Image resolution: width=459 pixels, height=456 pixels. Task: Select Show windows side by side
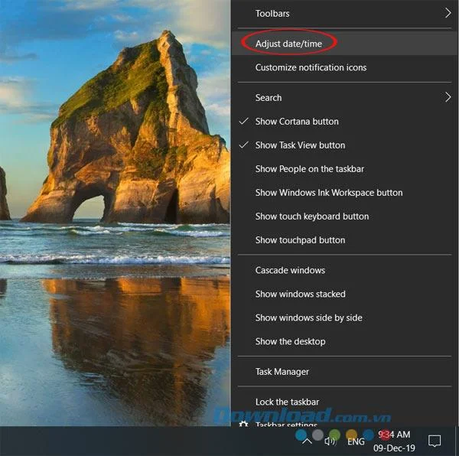tap(344, 318)
